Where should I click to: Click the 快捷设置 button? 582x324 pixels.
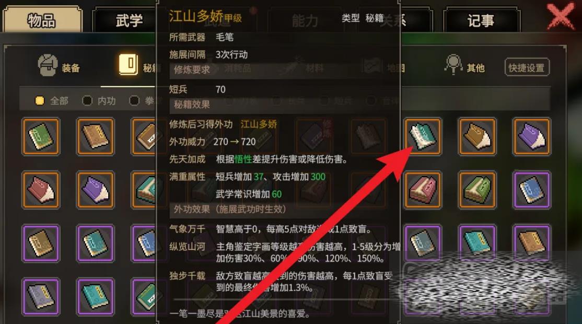[x=527, y=67]
